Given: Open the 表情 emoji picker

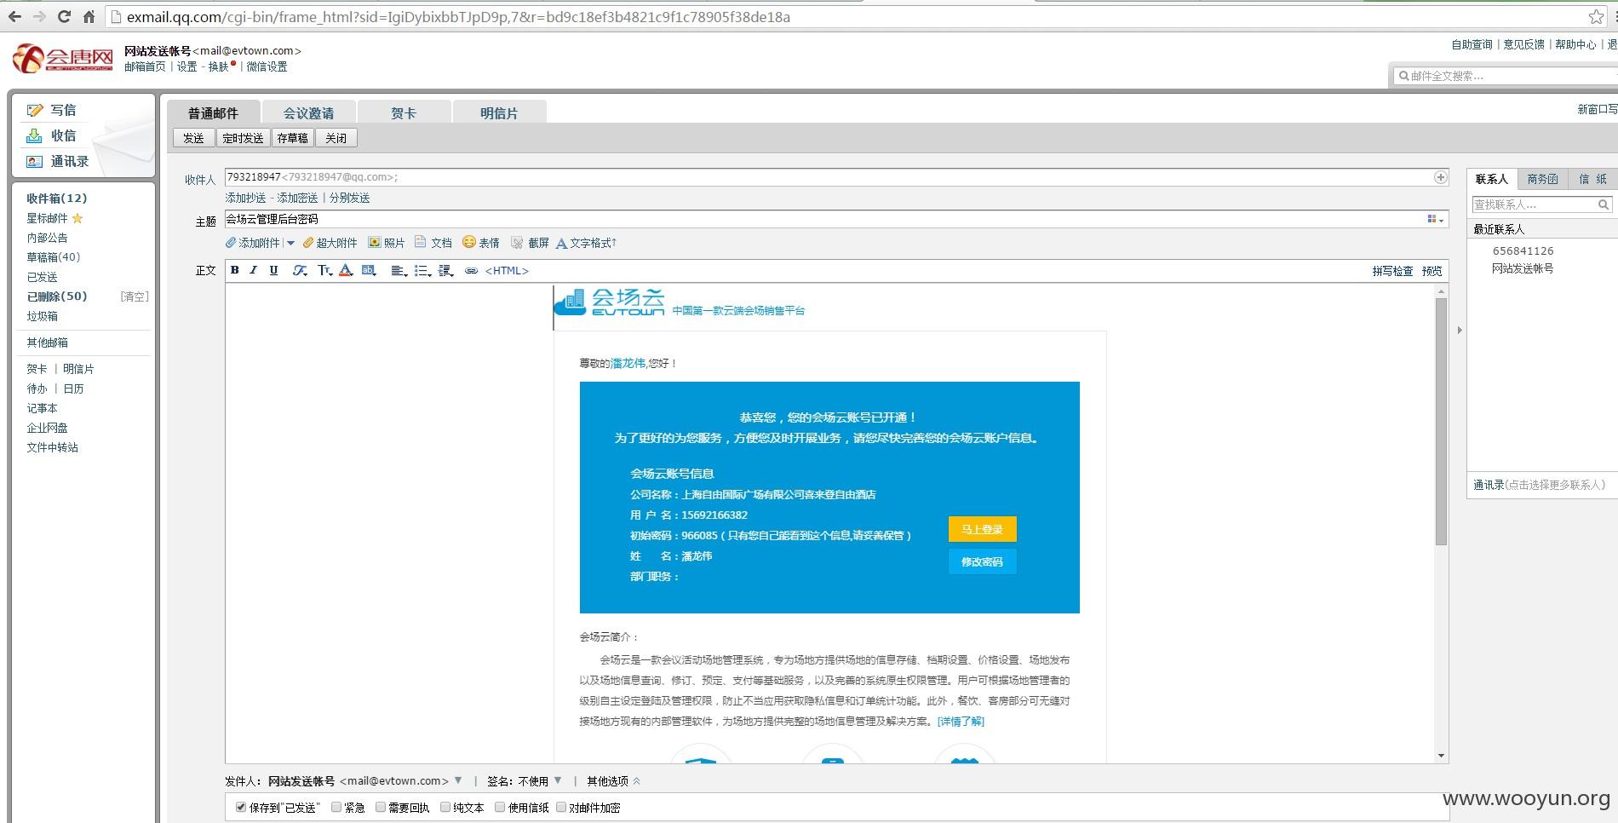Looking at the screenshot, I should coord(480,243).
